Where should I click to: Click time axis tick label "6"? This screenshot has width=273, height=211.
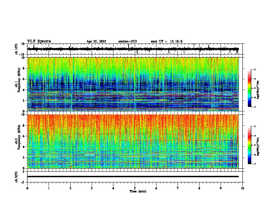[x=156, y=188]
